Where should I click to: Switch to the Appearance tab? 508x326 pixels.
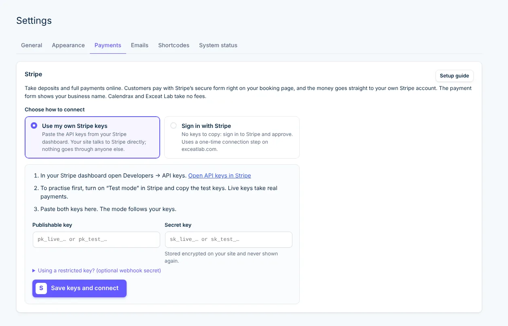pos(68,45)
